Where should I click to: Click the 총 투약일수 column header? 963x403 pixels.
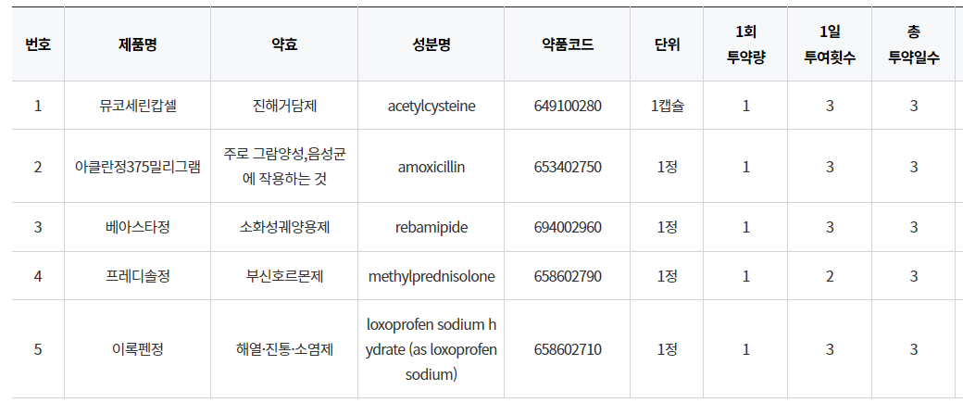(x=914, y=44)
